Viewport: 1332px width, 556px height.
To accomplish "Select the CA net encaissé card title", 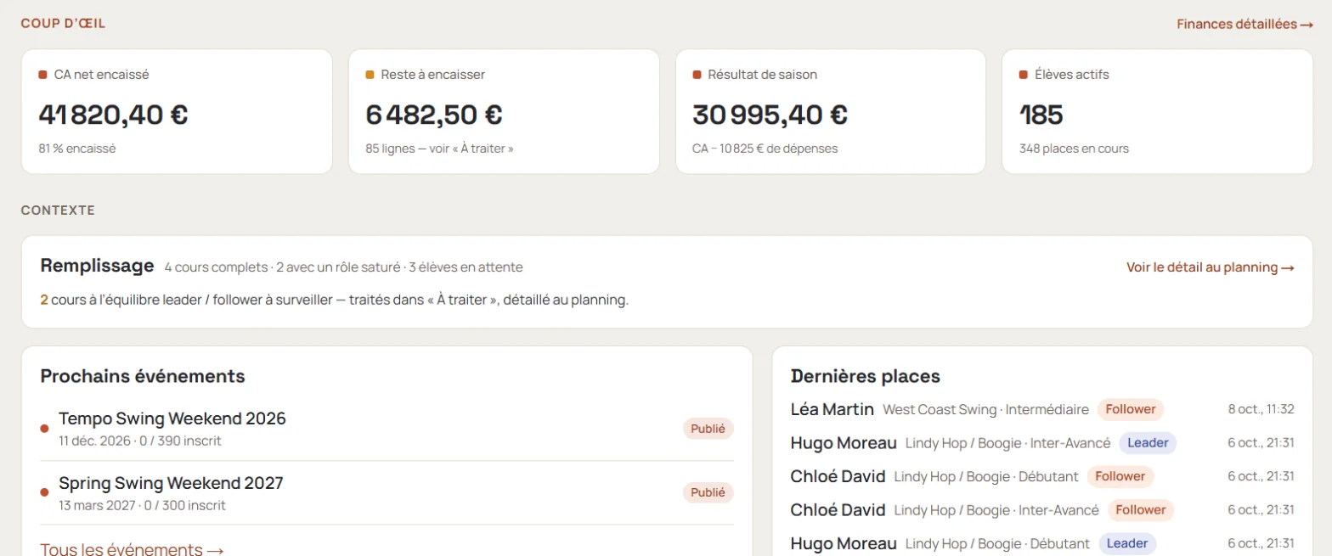I will coord(101,74).
